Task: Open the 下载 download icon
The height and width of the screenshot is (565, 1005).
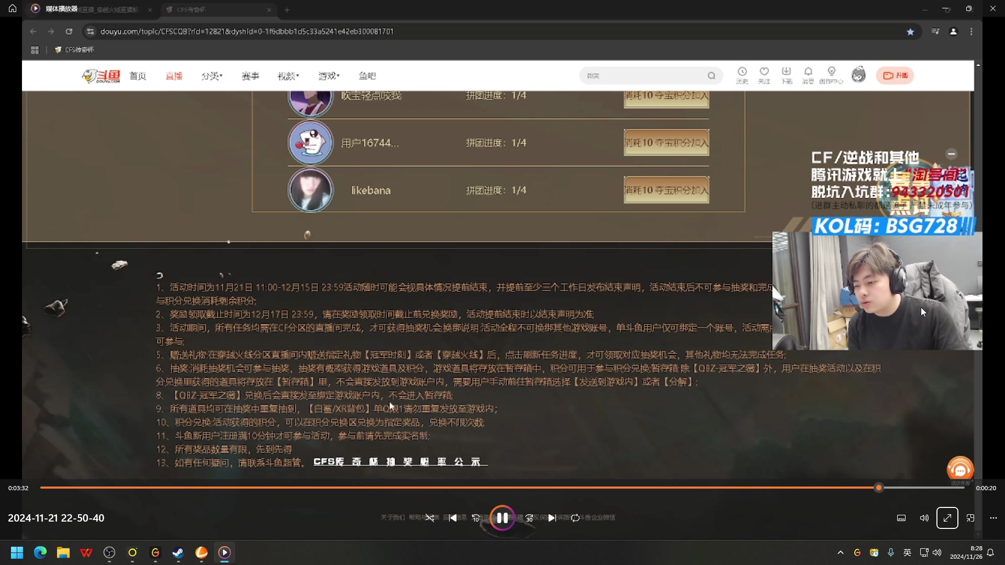Action: 786,75
